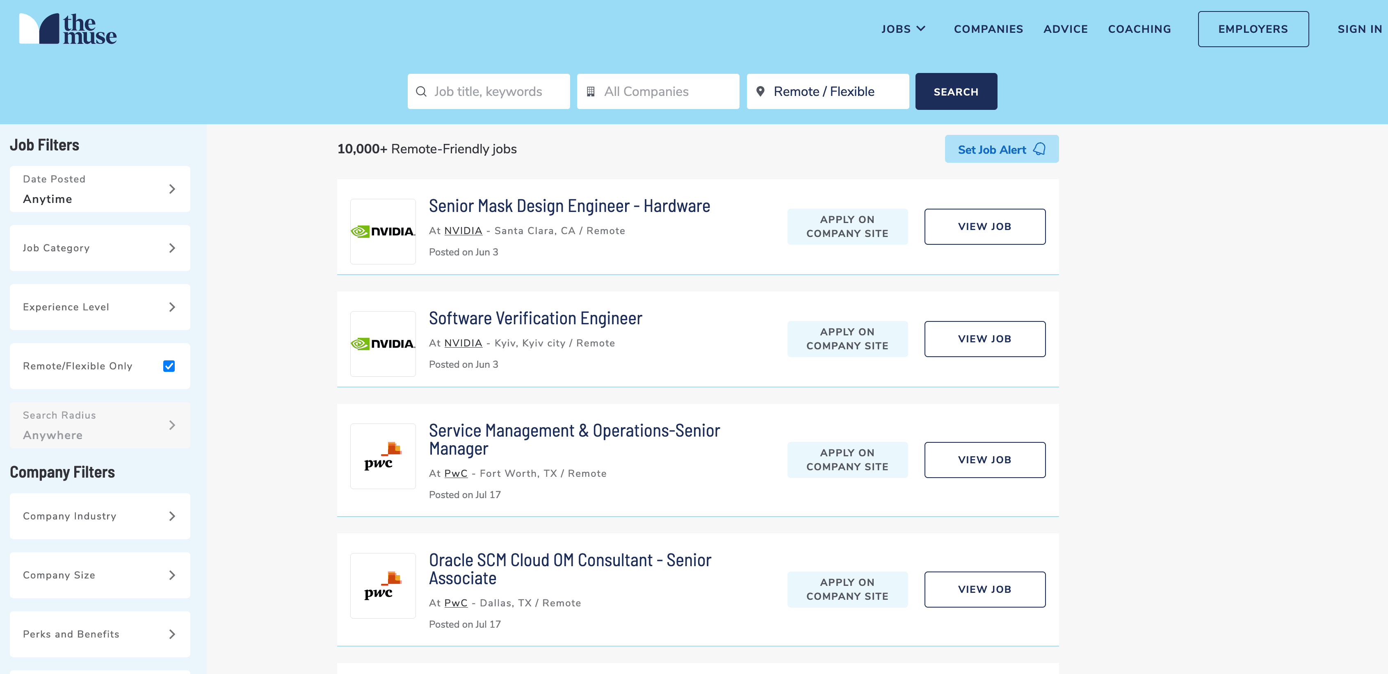Click NVIDIA logo for Software Verification Engineer
This screenshot has height=674, width=1388.
[383, 344]
